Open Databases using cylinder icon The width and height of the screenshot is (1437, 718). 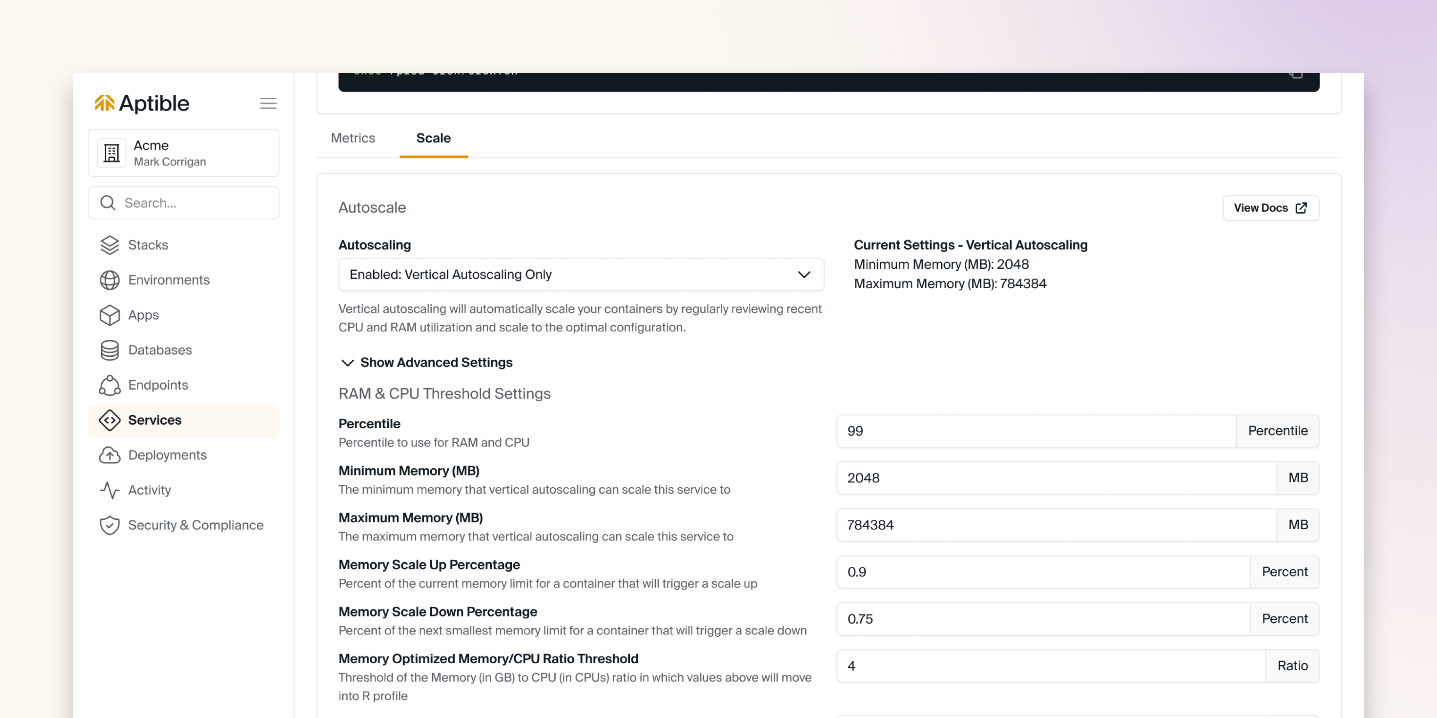click(x=110, y=350)
